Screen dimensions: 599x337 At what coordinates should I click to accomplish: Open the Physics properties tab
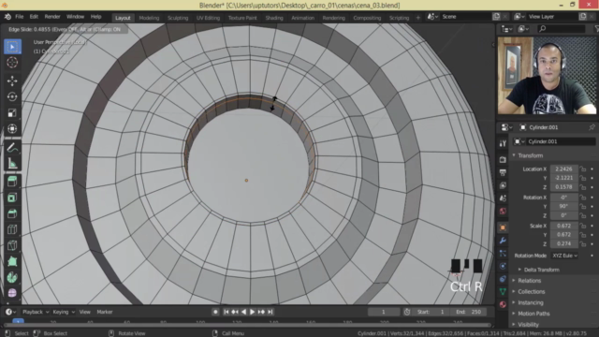coord(503,266)
